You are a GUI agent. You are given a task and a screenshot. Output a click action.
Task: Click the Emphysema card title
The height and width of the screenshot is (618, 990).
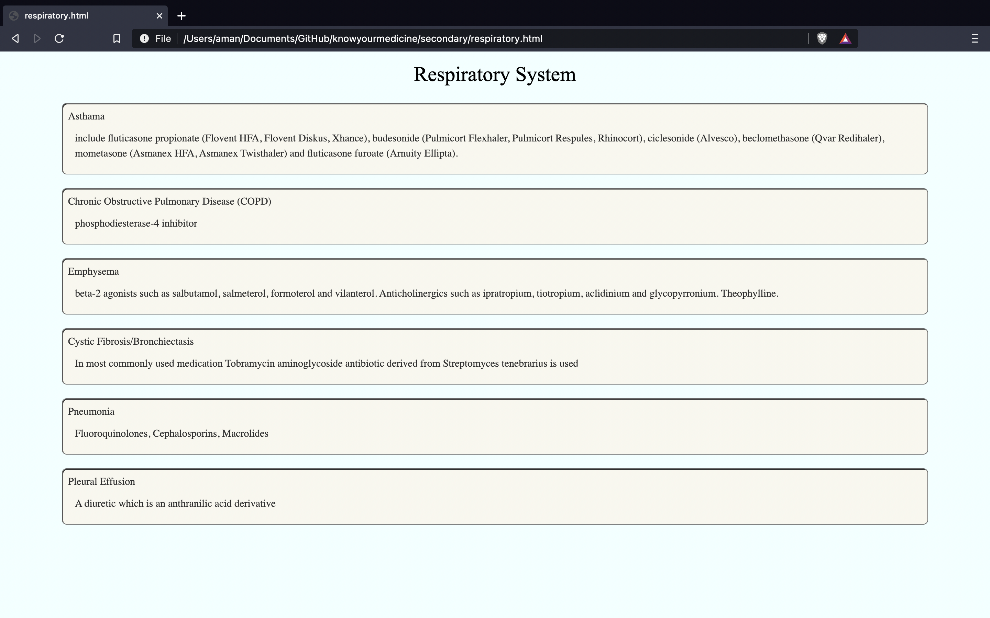(x=93, y=271)
